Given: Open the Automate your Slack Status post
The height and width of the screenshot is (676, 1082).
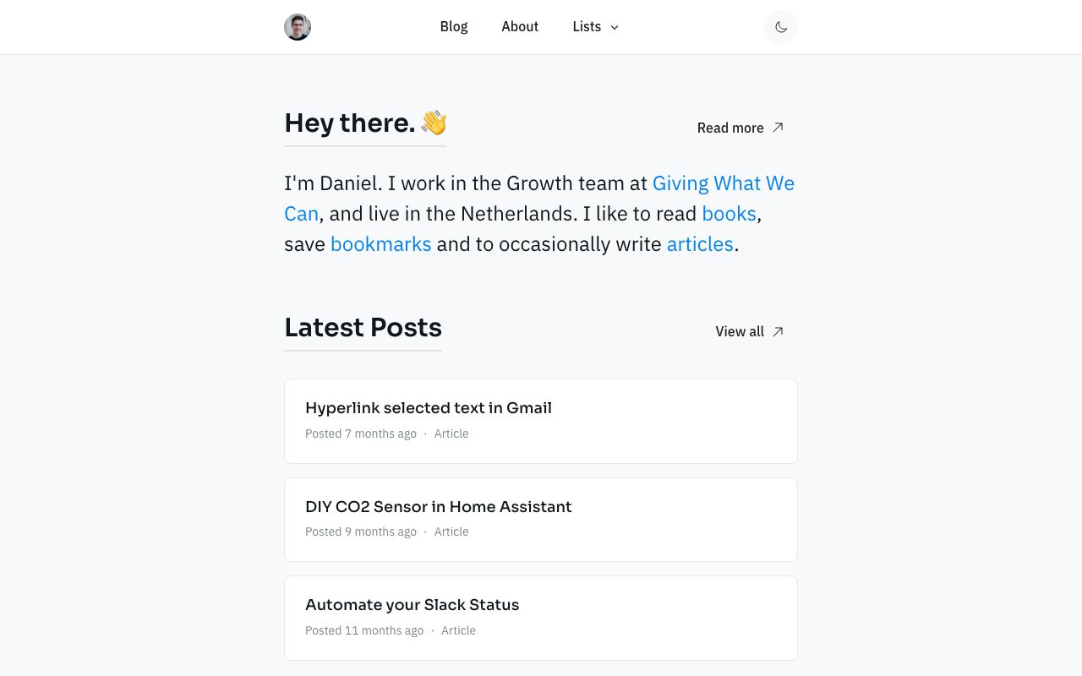Looking at the screenshot, I should pyautogui.click(x=541, y=618).
